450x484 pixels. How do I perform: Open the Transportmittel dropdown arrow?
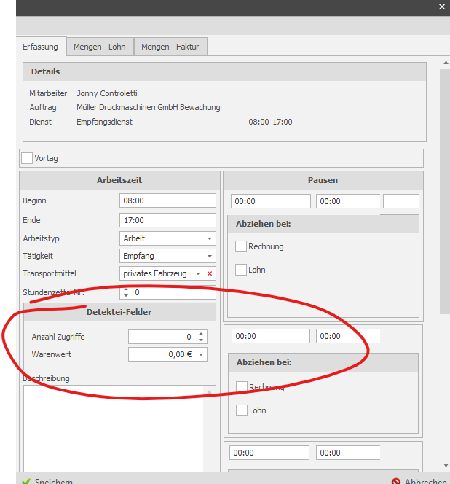point(198,273)
